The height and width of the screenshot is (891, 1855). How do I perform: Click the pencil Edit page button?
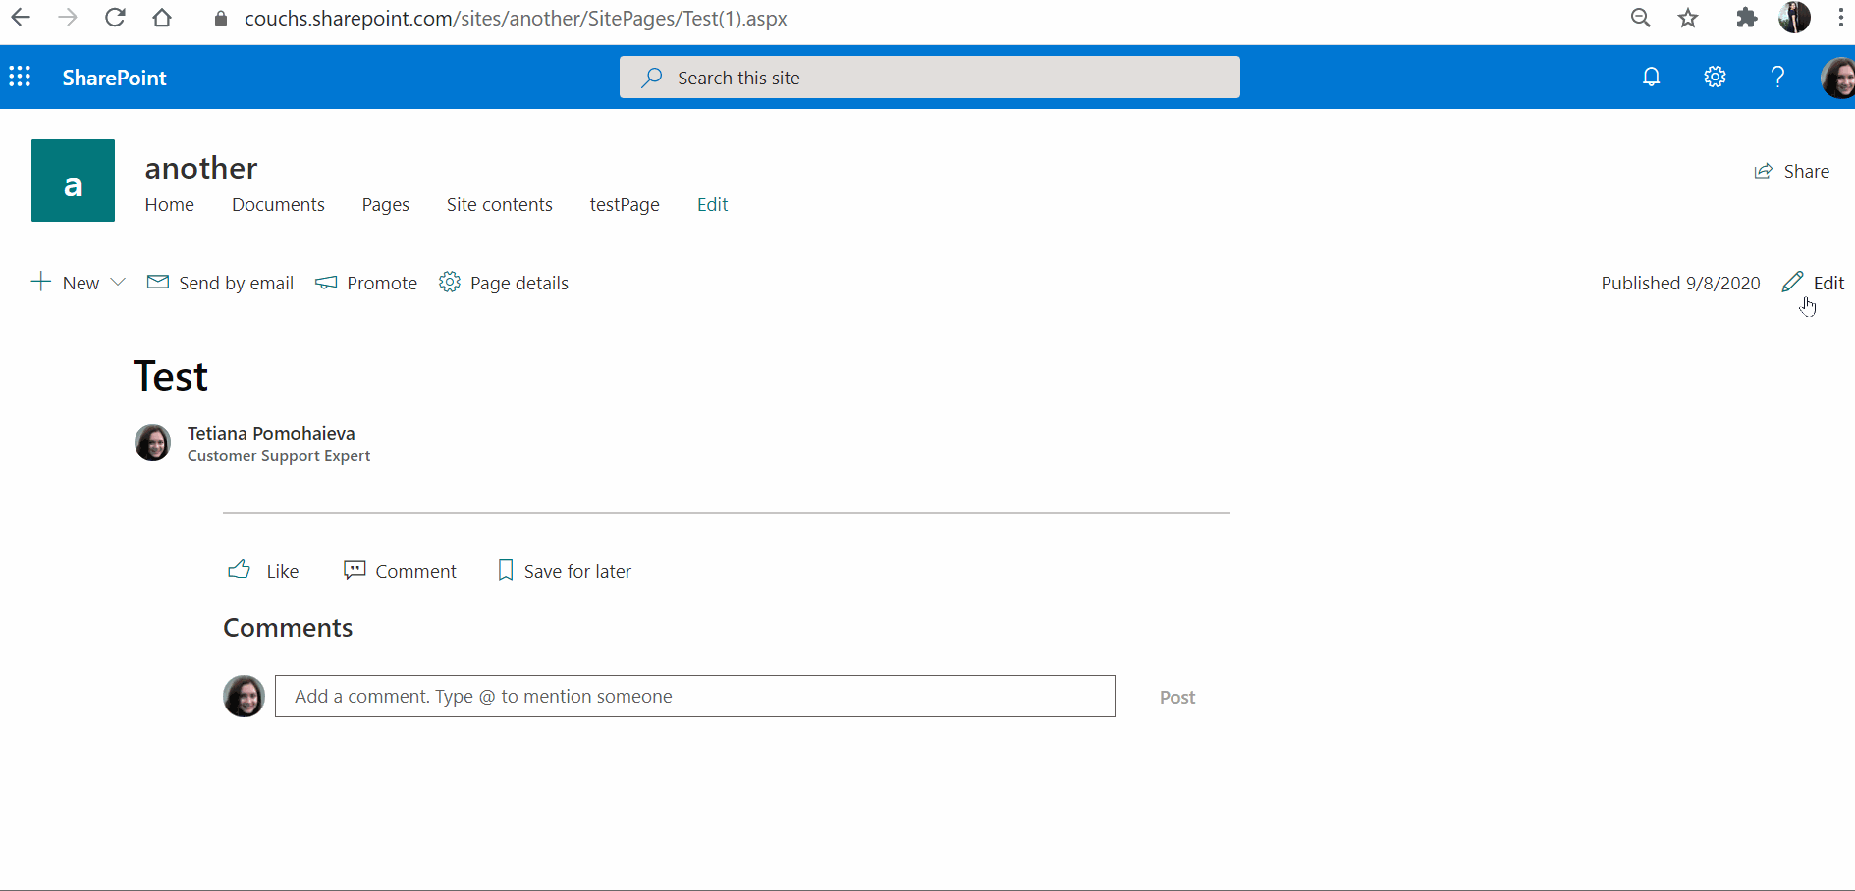1813,283
